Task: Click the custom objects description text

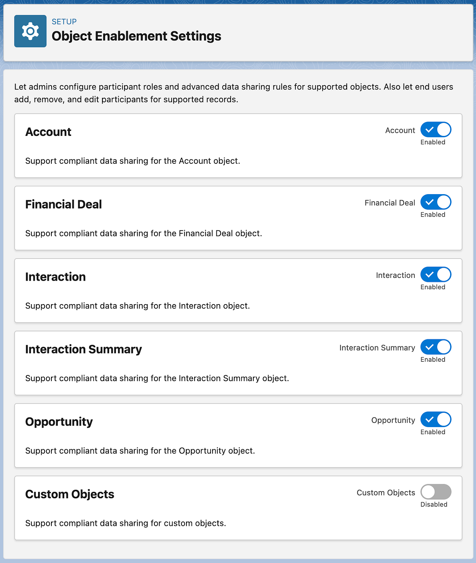Action: click(x=125, y=523)
